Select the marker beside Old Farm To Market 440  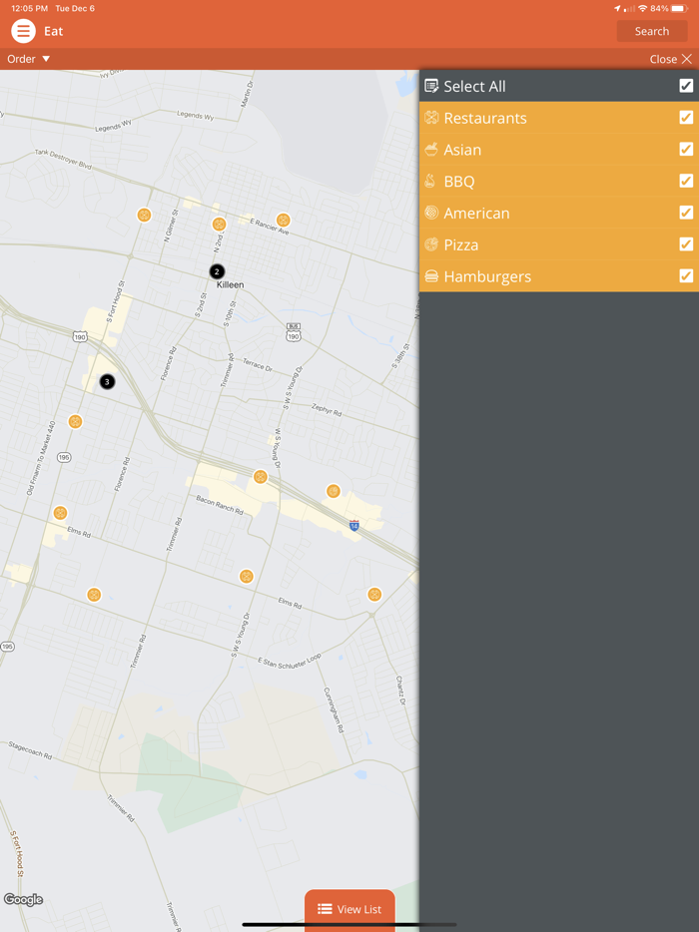(75, 421)
